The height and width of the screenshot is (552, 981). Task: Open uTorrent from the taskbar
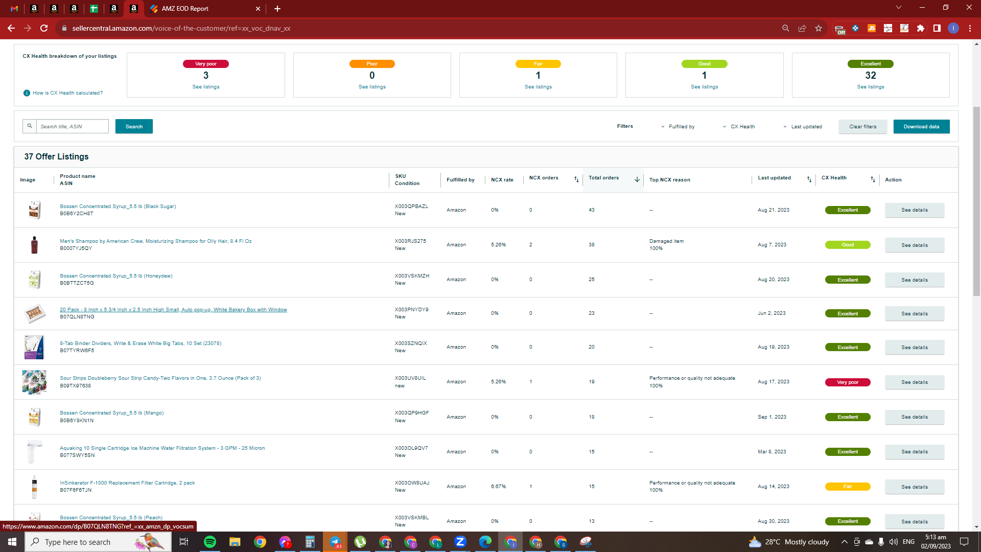[360, 542]
